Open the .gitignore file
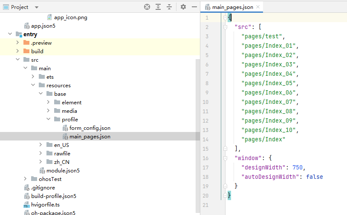Screen dimensions: 347x215 coord(43,188)
